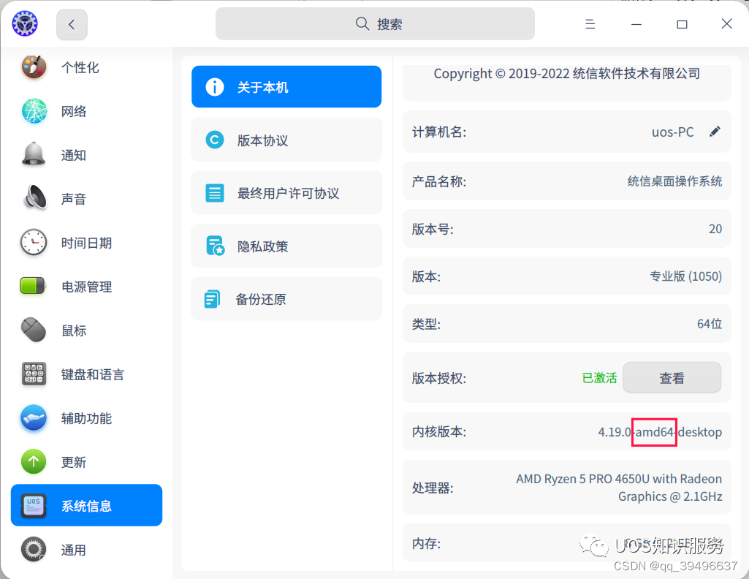Click the 查看 button for 版本授权
Image resolution: width=749 pixels, height=579 pixels.
672,377
